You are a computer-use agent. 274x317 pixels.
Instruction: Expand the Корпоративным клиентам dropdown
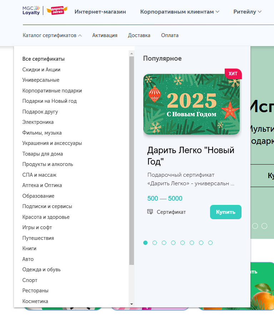pos(180,12)
